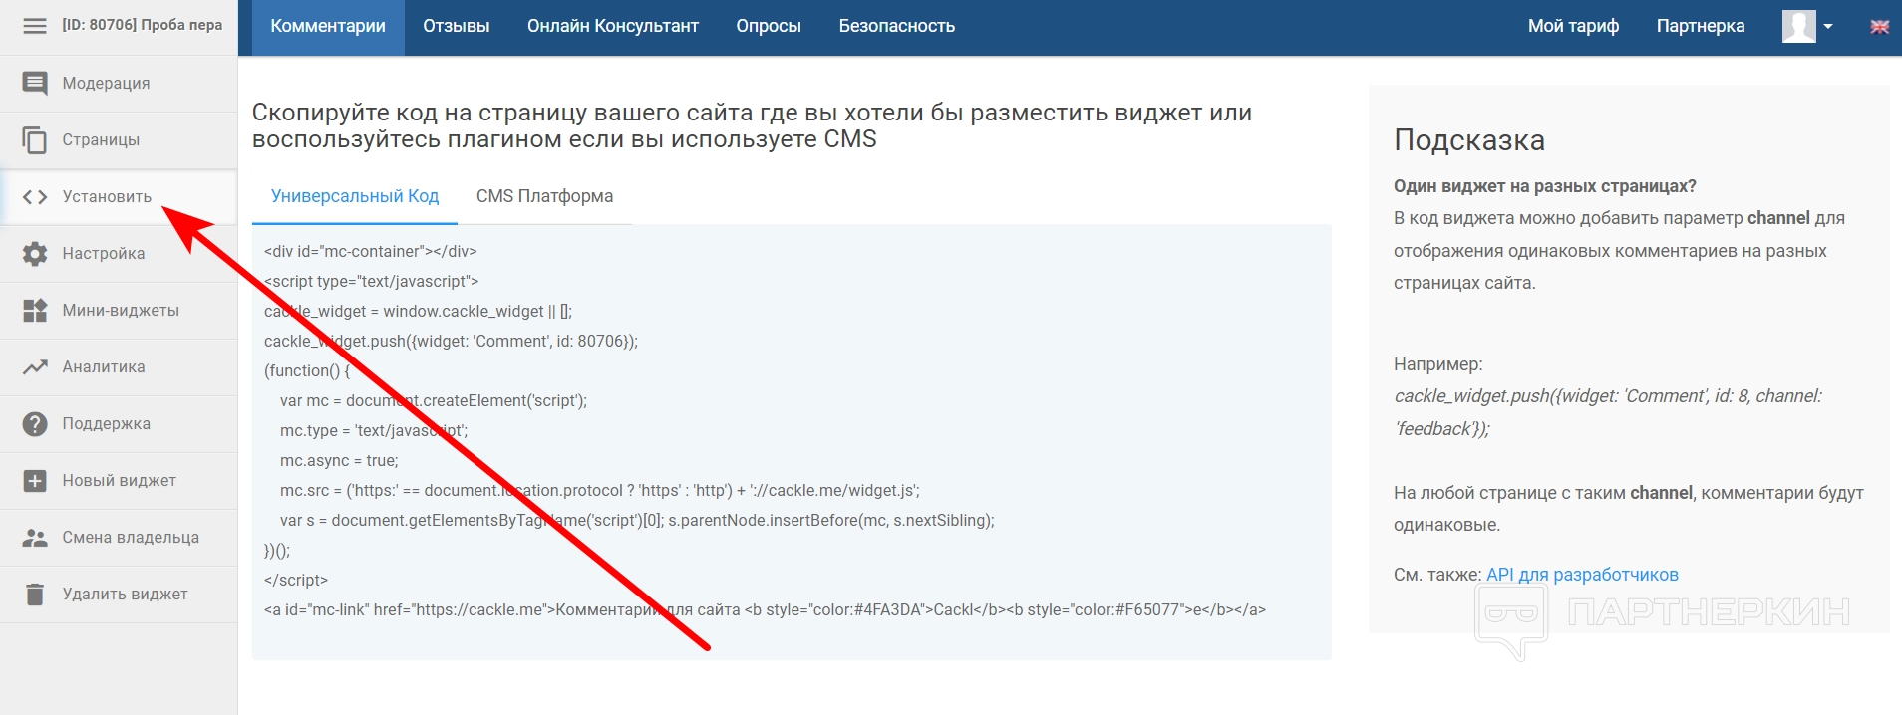Click the code line mc.async = true
The image size is (1902, 715).
(339, 461)
